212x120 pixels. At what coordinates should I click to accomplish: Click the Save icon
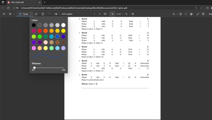[186, 14]
